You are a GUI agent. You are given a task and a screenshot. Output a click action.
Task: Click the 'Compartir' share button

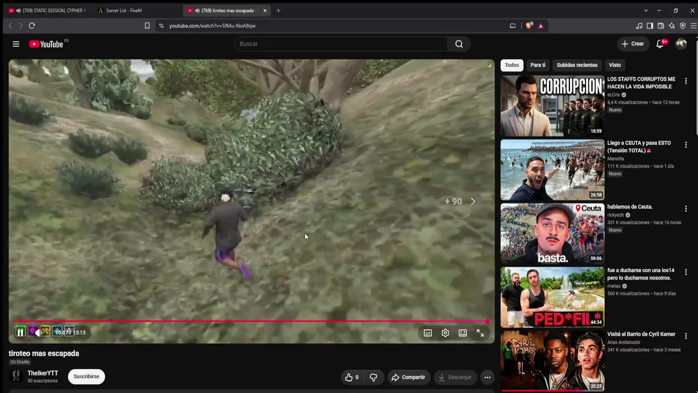[408, 377]
